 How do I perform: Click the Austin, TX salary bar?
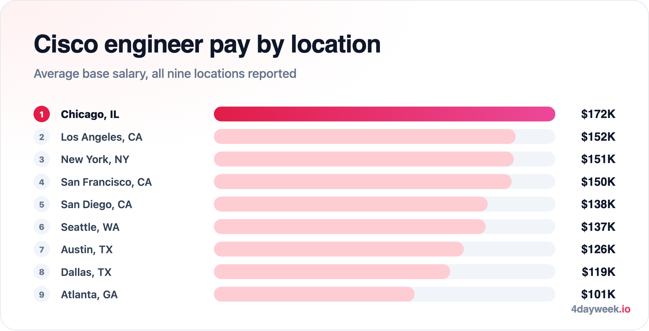(339, 249)
